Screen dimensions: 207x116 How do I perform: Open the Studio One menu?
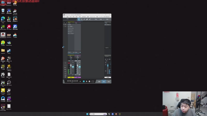coord(93,17)
